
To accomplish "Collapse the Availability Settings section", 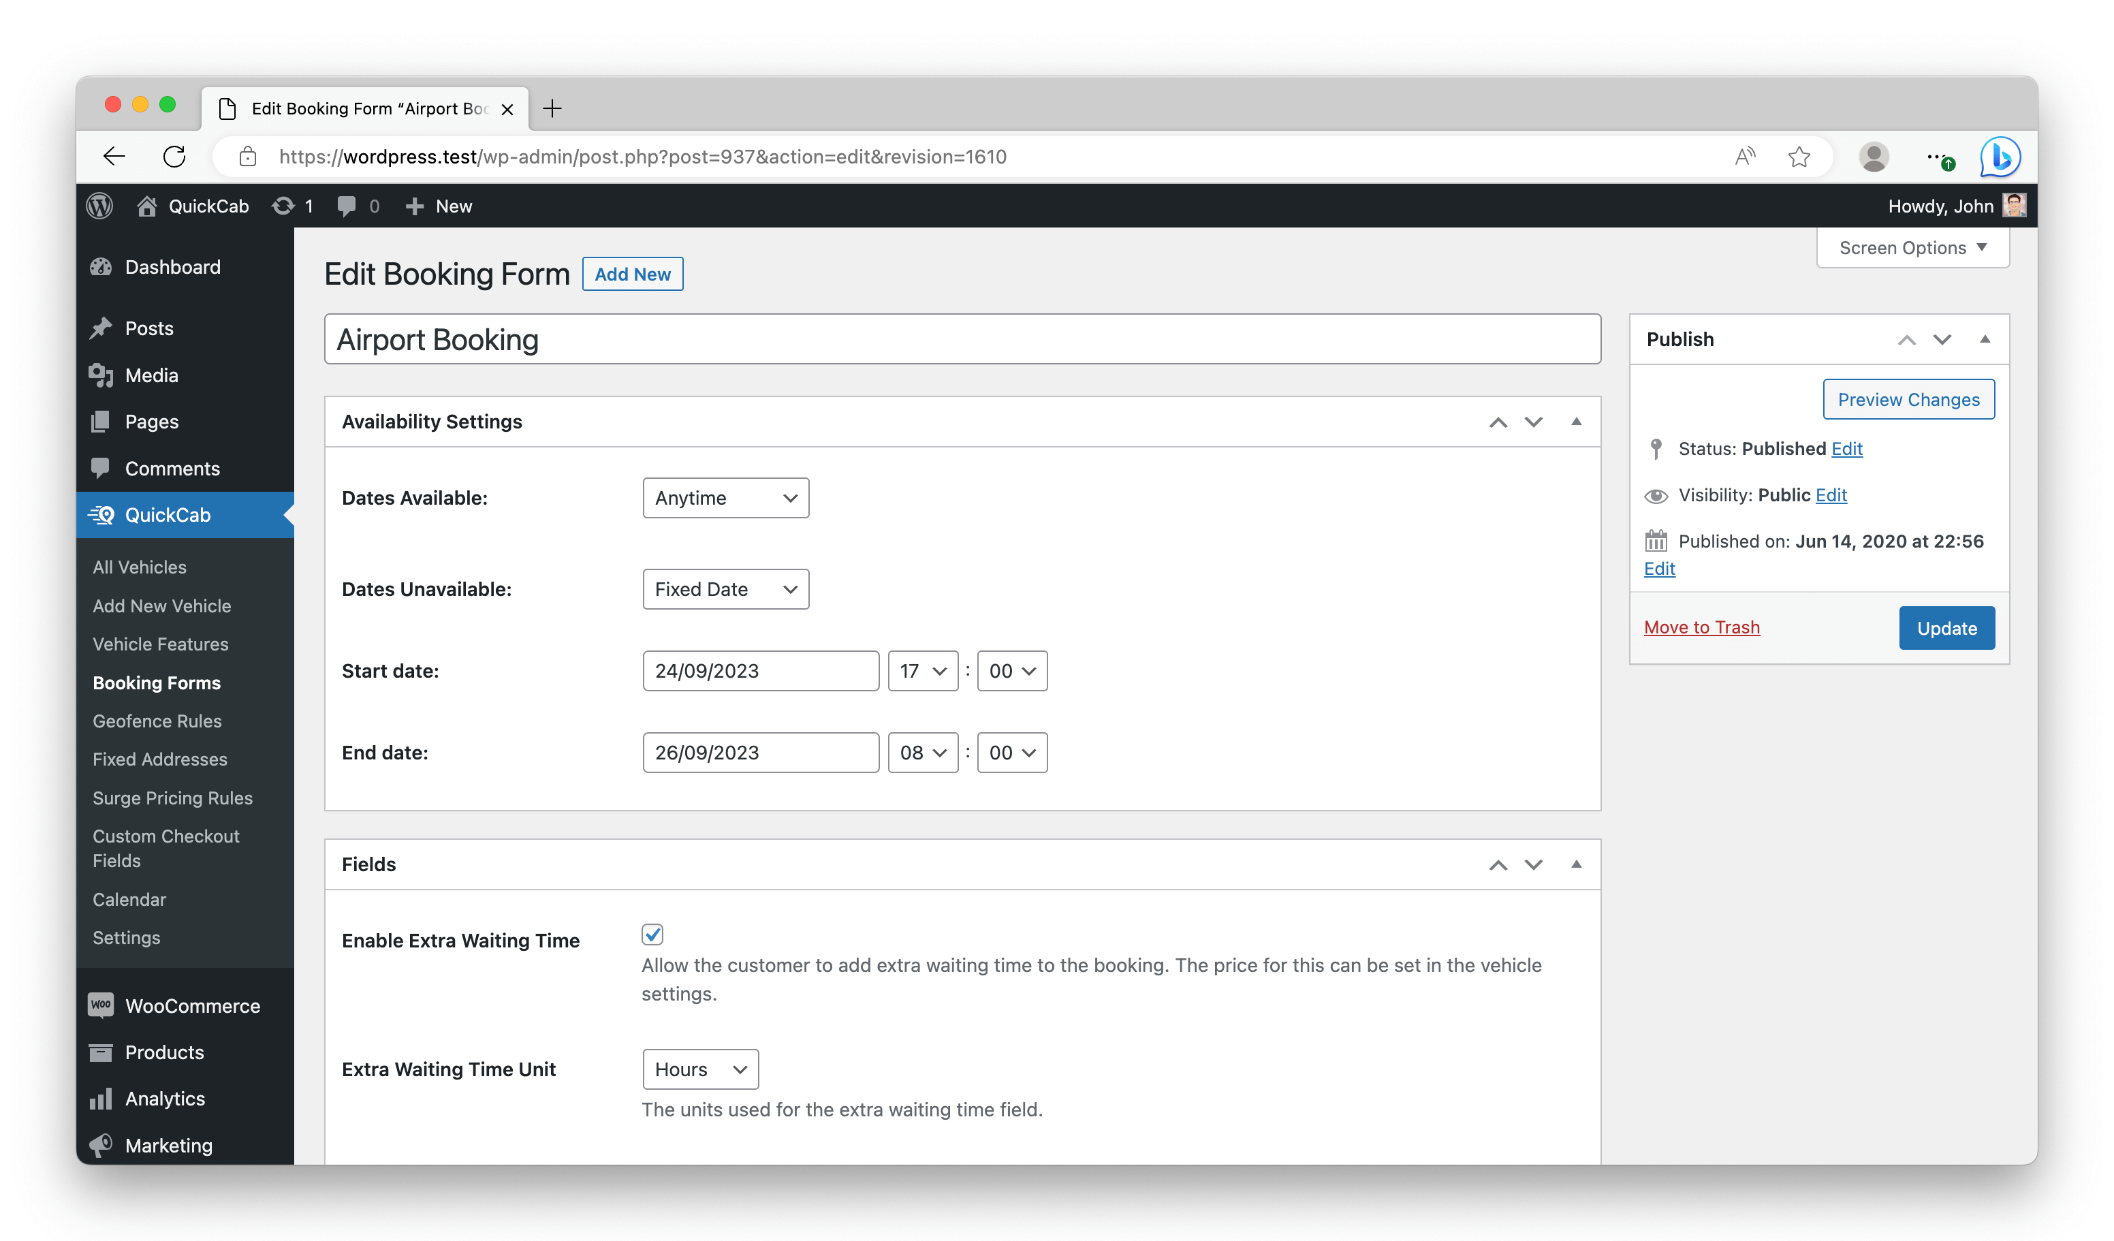I will (1575, 420).
